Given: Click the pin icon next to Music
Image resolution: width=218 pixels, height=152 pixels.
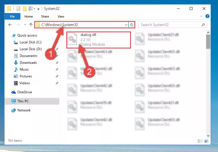Looking at the screenshot, I should 57,69.
